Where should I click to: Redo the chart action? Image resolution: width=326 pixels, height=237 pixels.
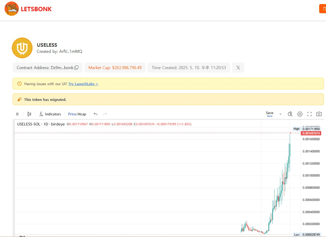tap(105, 114)
